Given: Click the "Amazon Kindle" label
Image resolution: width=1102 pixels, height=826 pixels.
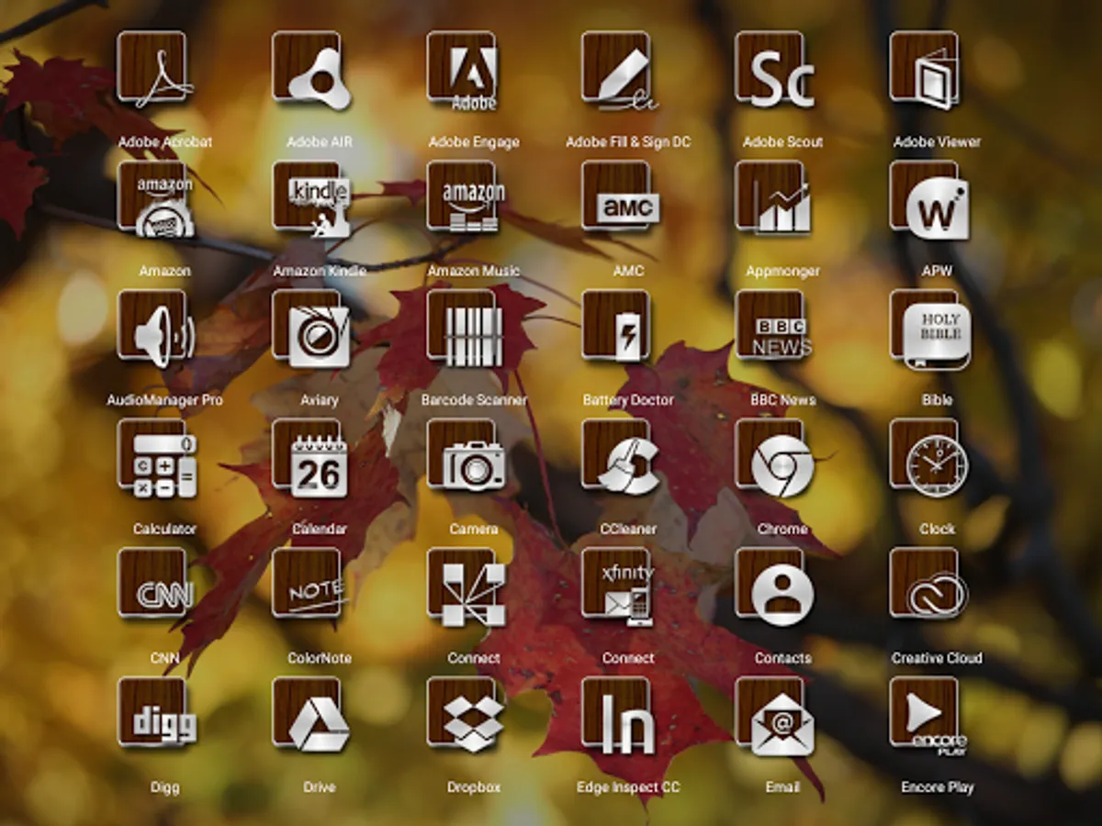Looking at the screenshot, I should click(x=320, y=272).
